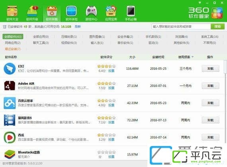This screenshot has width=227, height=167.
Task: Uninstall 暴风影音5 with its 卸载 button
Action: (x=211, y=120)
